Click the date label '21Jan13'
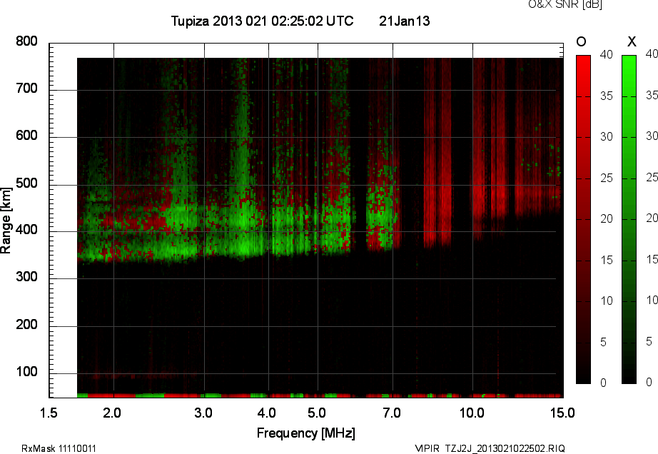Viewport: 658px width, 454px height. (x=405, y=21)
